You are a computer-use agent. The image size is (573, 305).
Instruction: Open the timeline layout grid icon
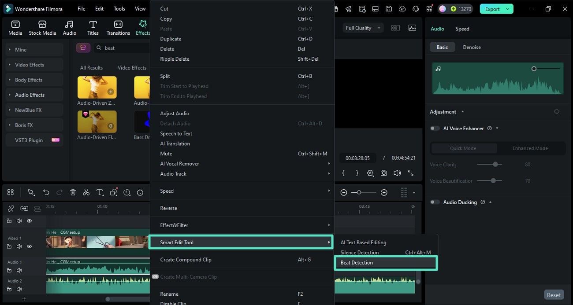click(x=11, y=192)
